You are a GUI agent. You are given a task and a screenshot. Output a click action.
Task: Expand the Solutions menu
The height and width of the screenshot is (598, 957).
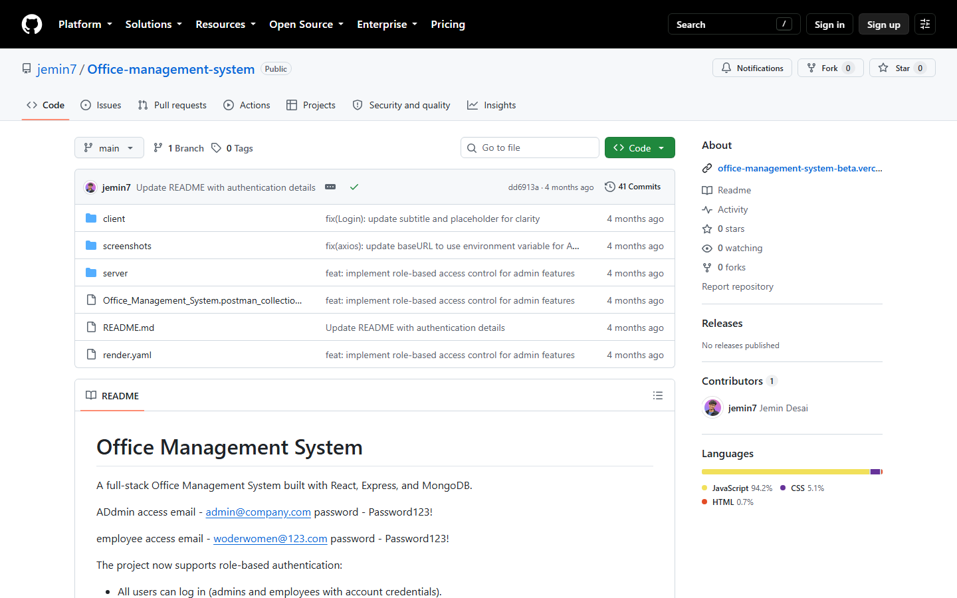tap(154, 25)
